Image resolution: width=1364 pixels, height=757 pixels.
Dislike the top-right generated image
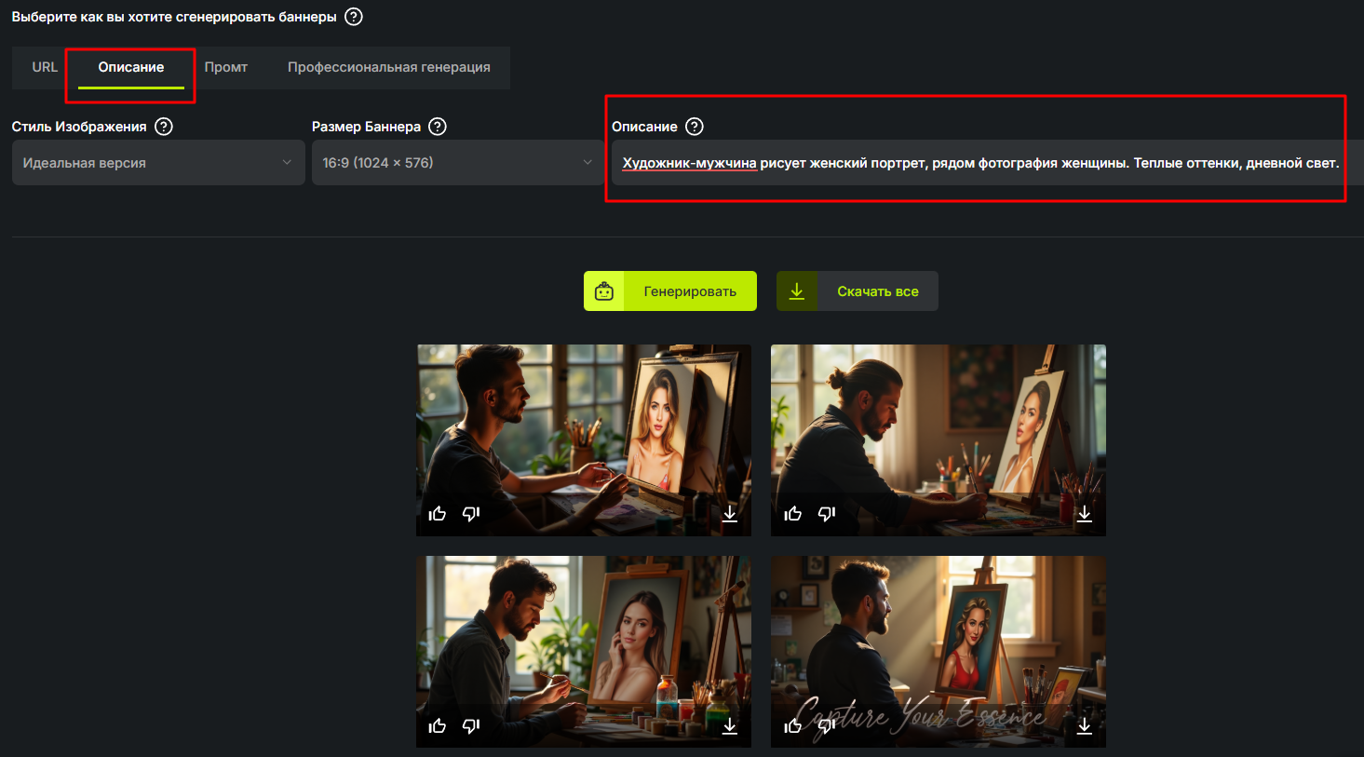(x=827, y=514)
